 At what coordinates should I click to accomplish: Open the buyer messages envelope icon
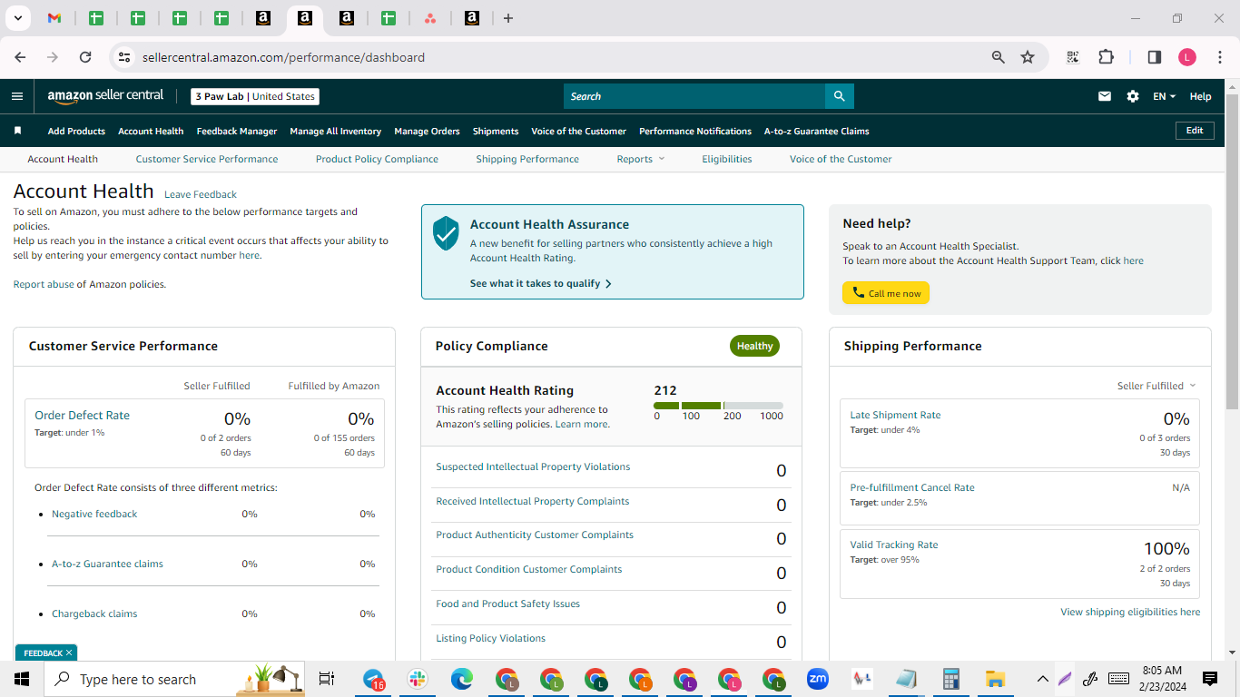[x=1105, y=96]
